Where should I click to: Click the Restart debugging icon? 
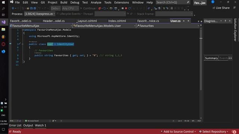(130, 8)
